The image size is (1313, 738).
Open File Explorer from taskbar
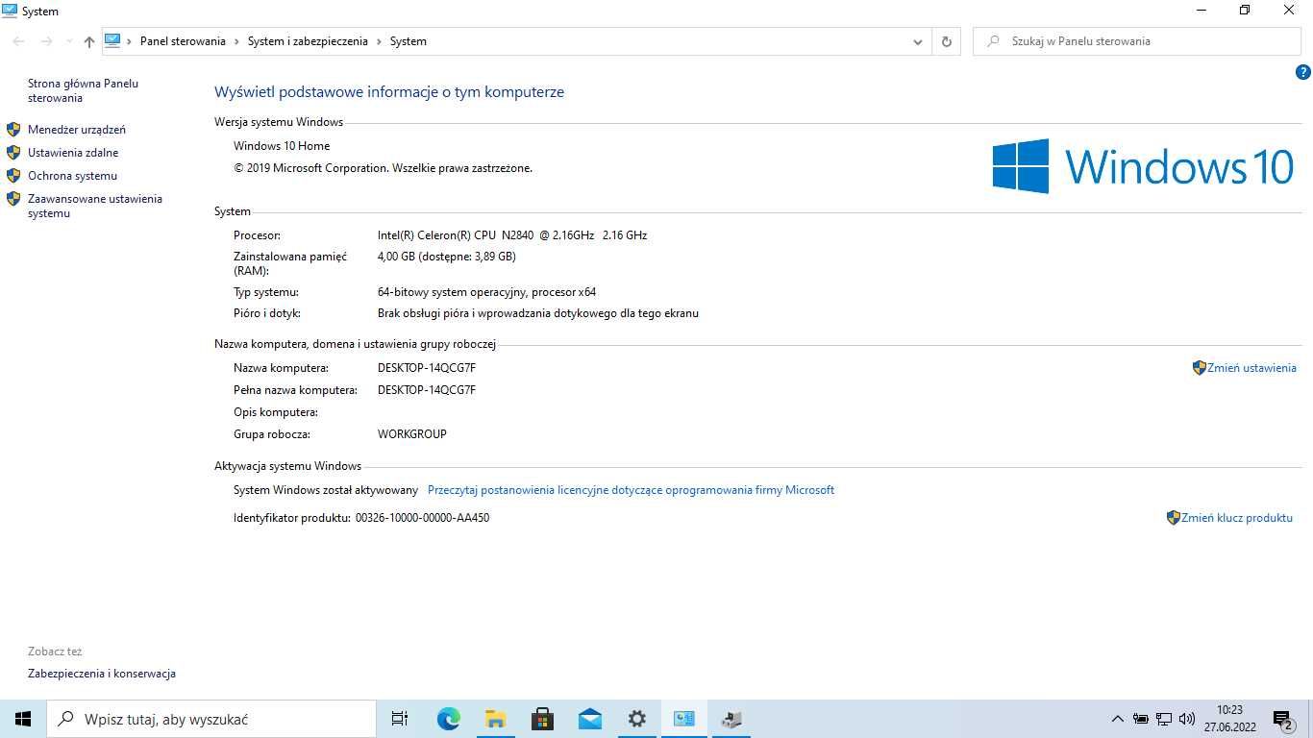495,719
